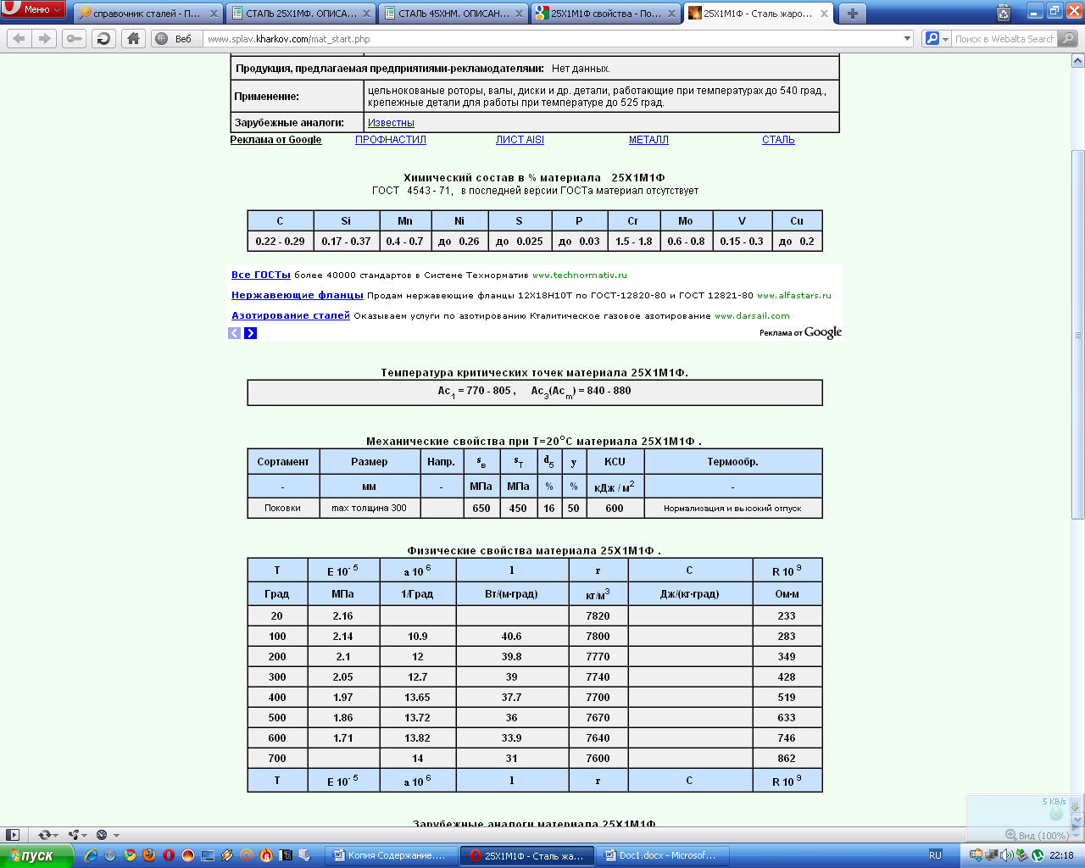Open the uTorrent tray icon
This screenshot has width=1085, height=868.
tap(1038, 855)
